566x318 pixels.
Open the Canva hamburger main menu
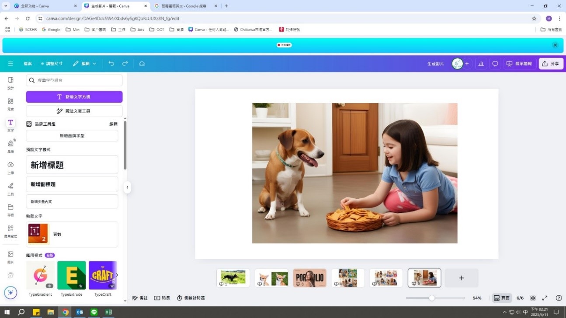[10, 63]
